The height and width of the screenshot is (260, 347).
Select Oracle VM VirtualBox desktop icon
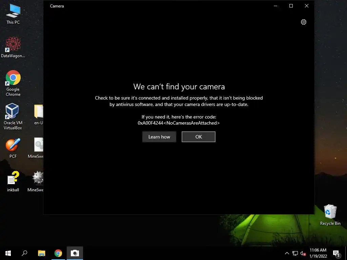click(13, 116)
